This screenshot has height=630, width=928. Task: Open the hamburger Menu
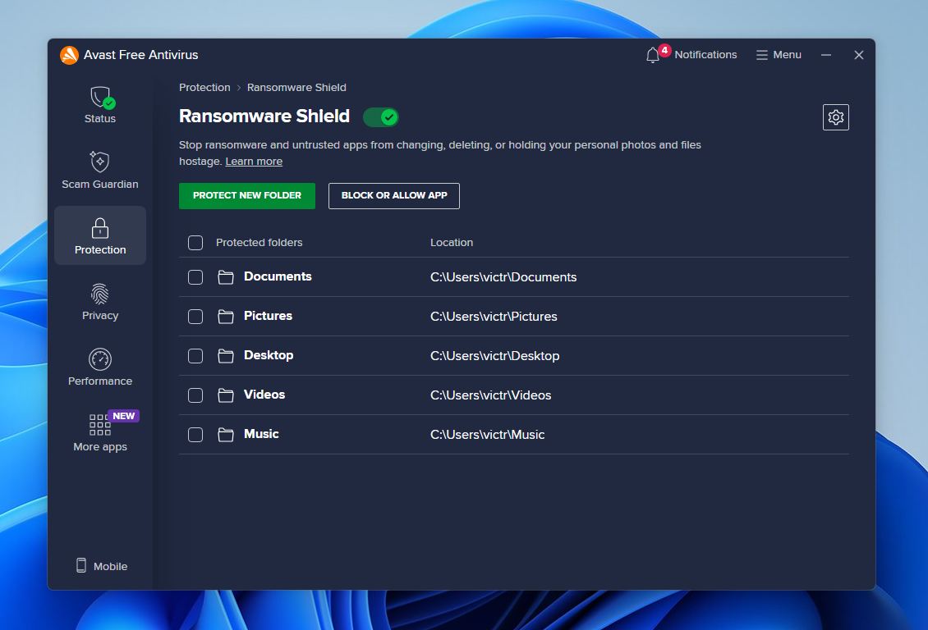779,55
